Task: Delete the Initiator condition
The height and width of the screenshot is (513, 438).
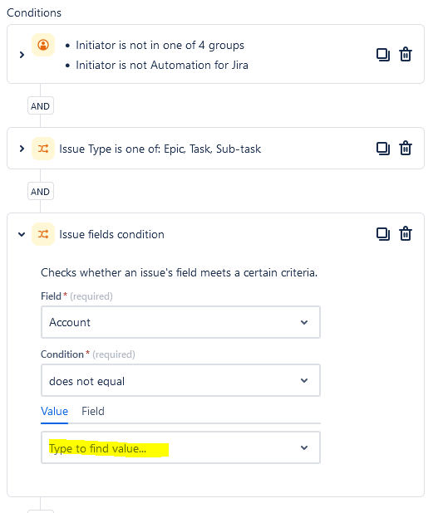Action: point(406,54)
